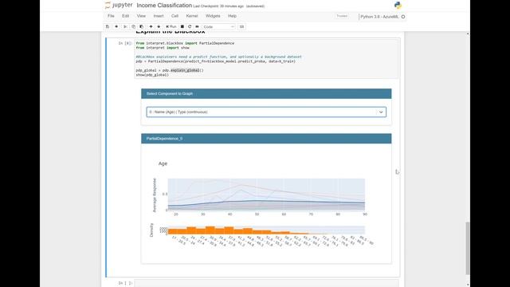
Task: Click the empty code cell at bottom
Action: (266, 283)
